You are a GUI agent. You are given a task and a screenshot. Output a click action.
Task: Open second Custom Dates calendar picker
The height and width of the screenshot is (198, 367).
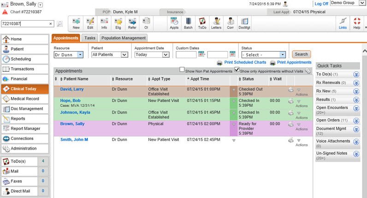(232, 54)
